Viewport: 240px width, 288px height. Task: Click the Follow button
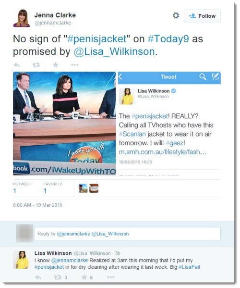202,16
